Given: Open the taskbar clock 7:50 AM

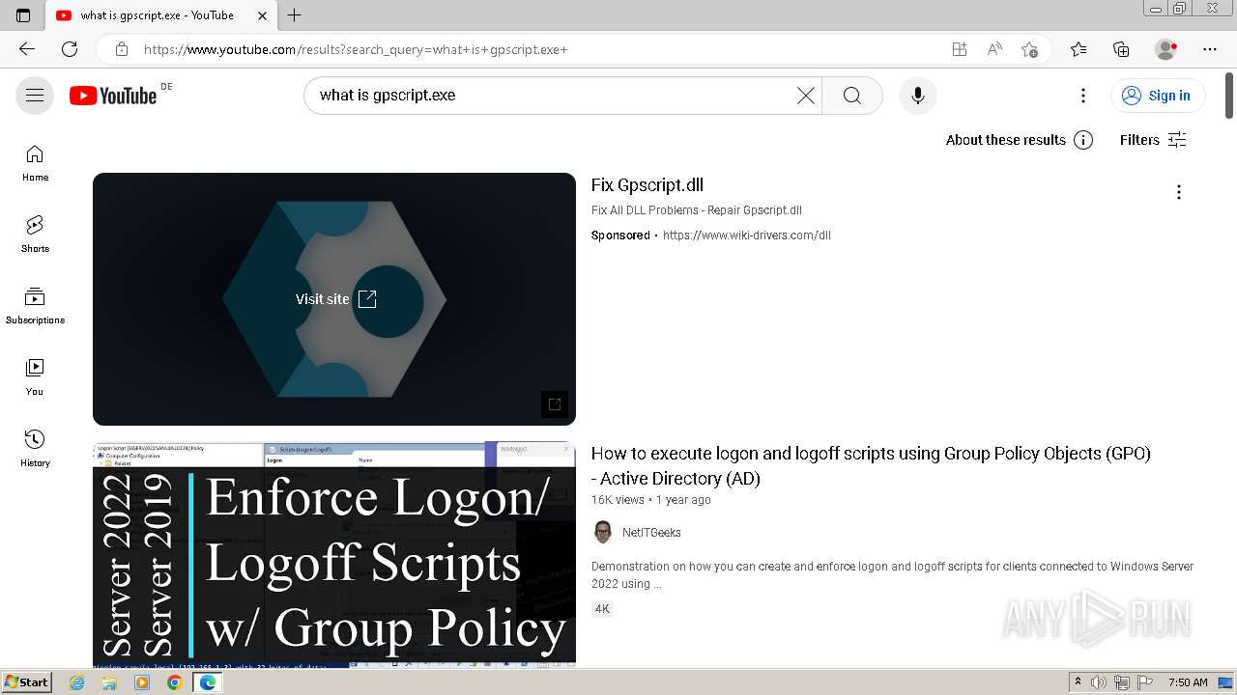Looking at the screenshot, I should pos(1188,682).
